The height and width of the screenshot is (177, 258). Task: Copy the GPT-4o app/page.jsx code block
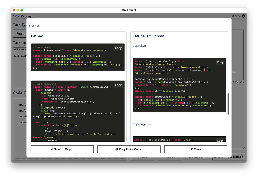click(118, 85)
